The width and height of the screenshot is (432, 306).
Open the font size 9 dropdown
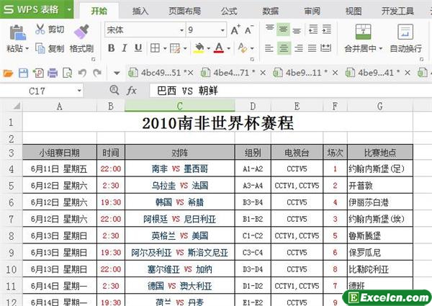[222, 30]
